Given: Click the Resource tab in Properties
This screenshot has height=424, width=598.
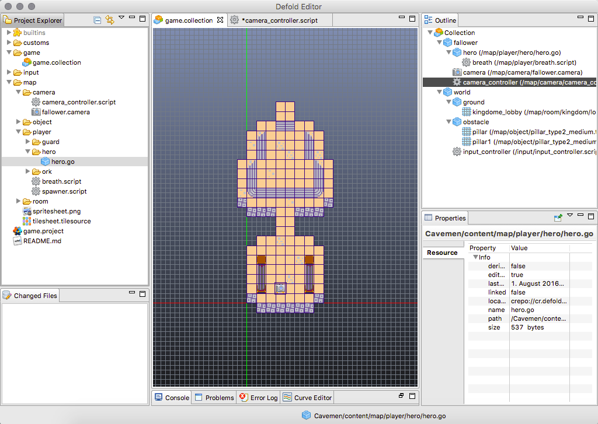Looking at the screenshot, I should (442, 253).
